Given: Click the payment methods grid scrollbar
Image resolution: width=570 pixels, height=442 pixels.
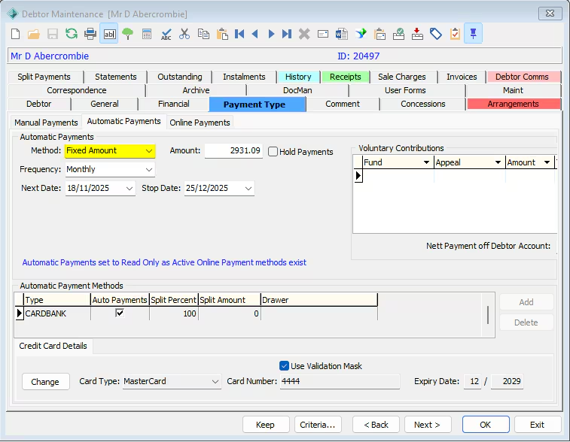Looking at the screenshot, I should [x=488, y=315].
